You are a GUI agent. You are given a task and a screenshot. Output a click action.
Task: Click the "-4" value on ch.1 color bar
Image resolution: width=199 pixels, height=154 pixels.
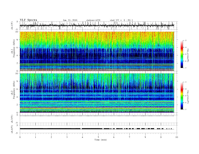point(185,47)
